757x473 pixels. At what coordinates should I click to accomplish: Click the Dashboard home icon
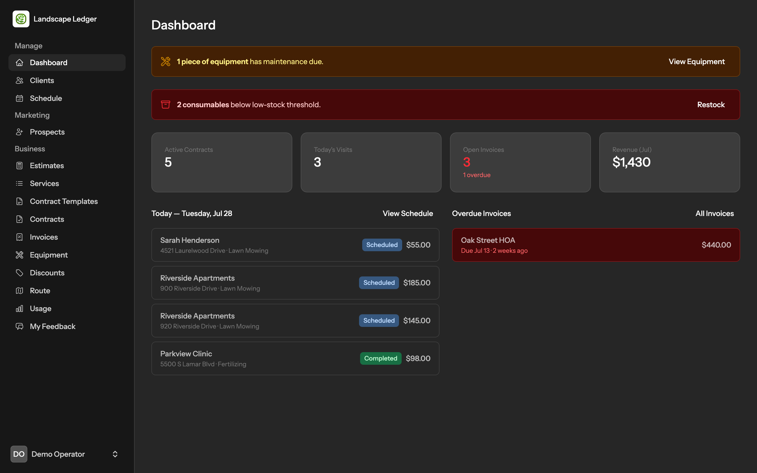[19, 63]
